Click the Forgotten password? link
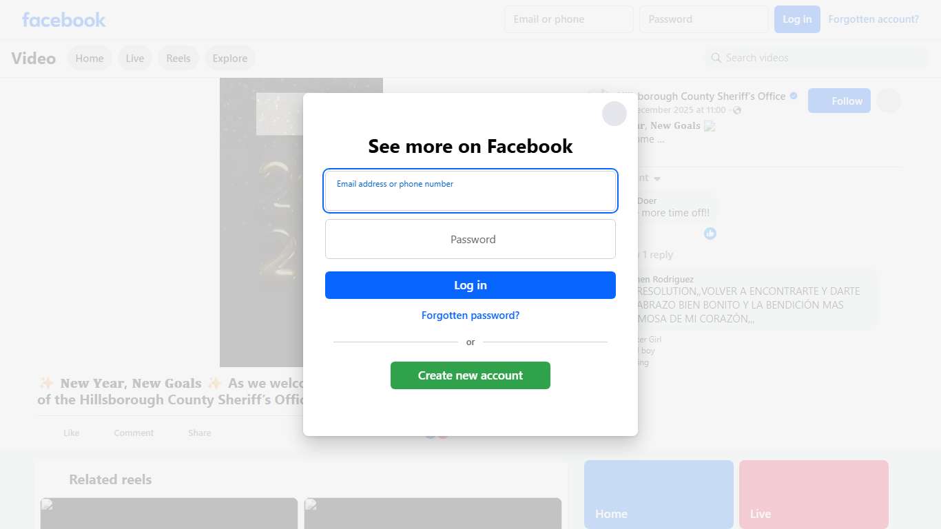 click(x=470, y=315)
